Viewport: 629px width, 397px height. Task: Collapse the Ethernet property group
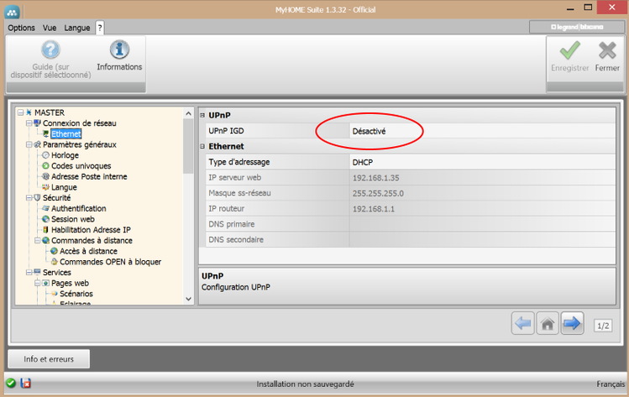pyautogui.click(x=202, y=146)
